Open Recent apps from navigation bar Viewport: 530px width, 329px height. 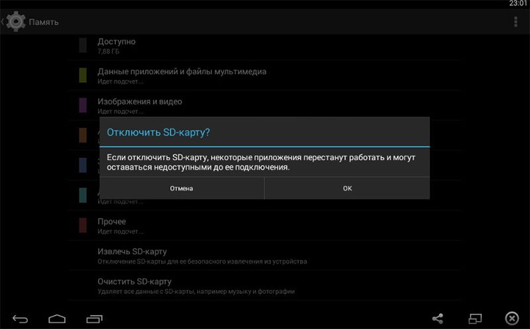tap(94, 319)
